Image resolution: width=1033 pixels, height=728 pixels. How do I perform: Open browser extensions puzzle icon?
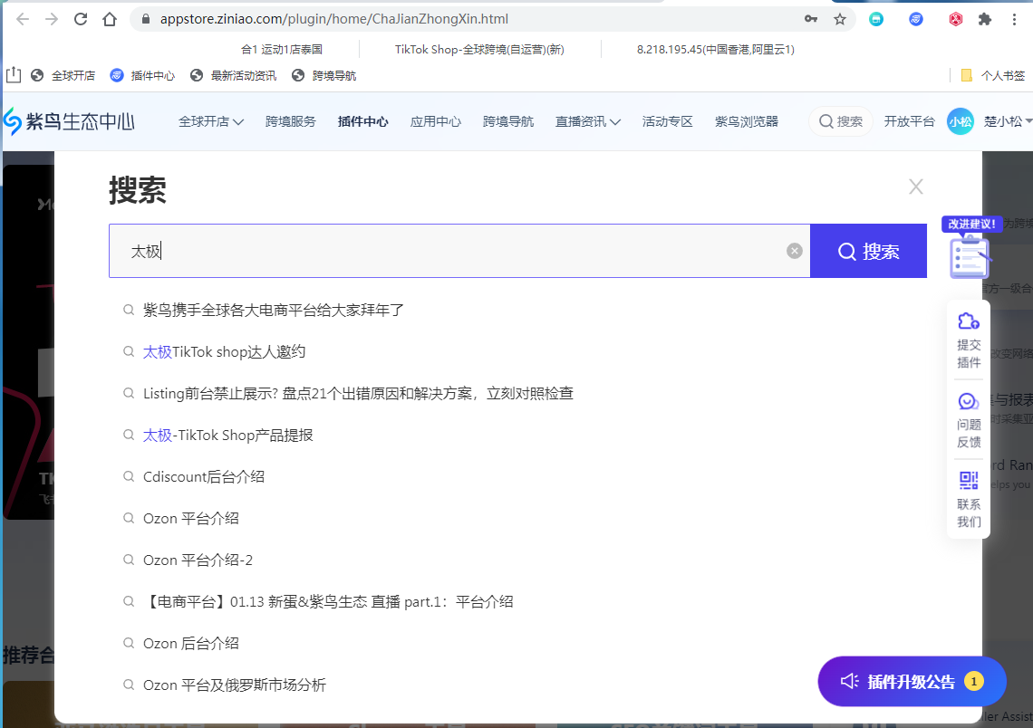point(985,19)
